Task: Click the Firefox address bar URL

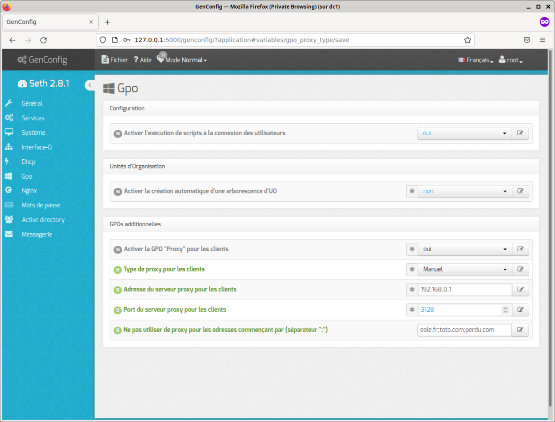Action: pyautogui.click(x=242, y=40)
